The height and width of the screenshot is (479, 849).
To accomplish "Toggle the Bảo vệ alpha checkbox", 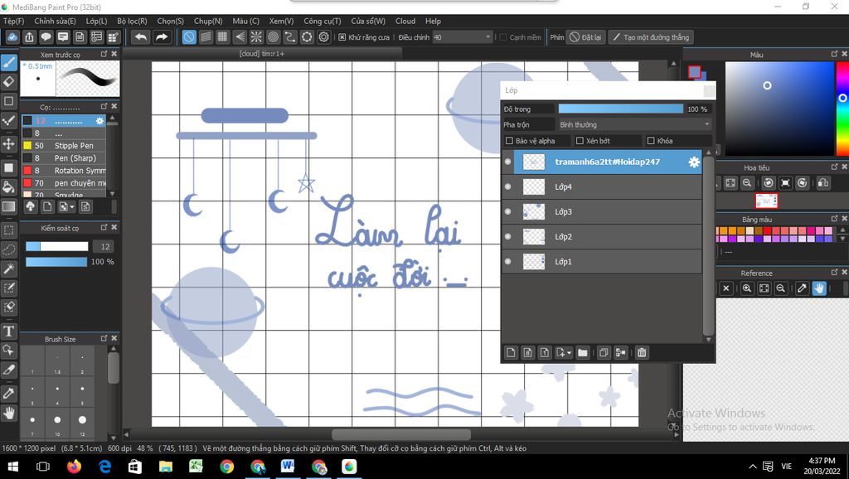I will 509,141.
